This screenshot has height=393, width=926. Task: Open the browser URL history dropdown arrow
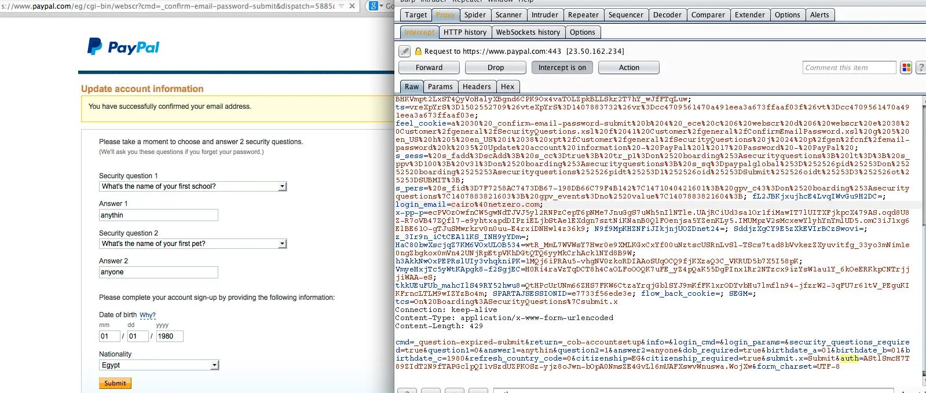(342, 6)
